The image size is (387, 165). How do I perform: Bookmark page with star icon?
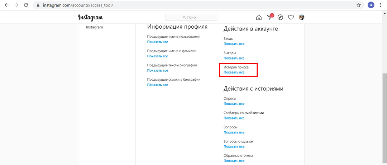point(359,5)
